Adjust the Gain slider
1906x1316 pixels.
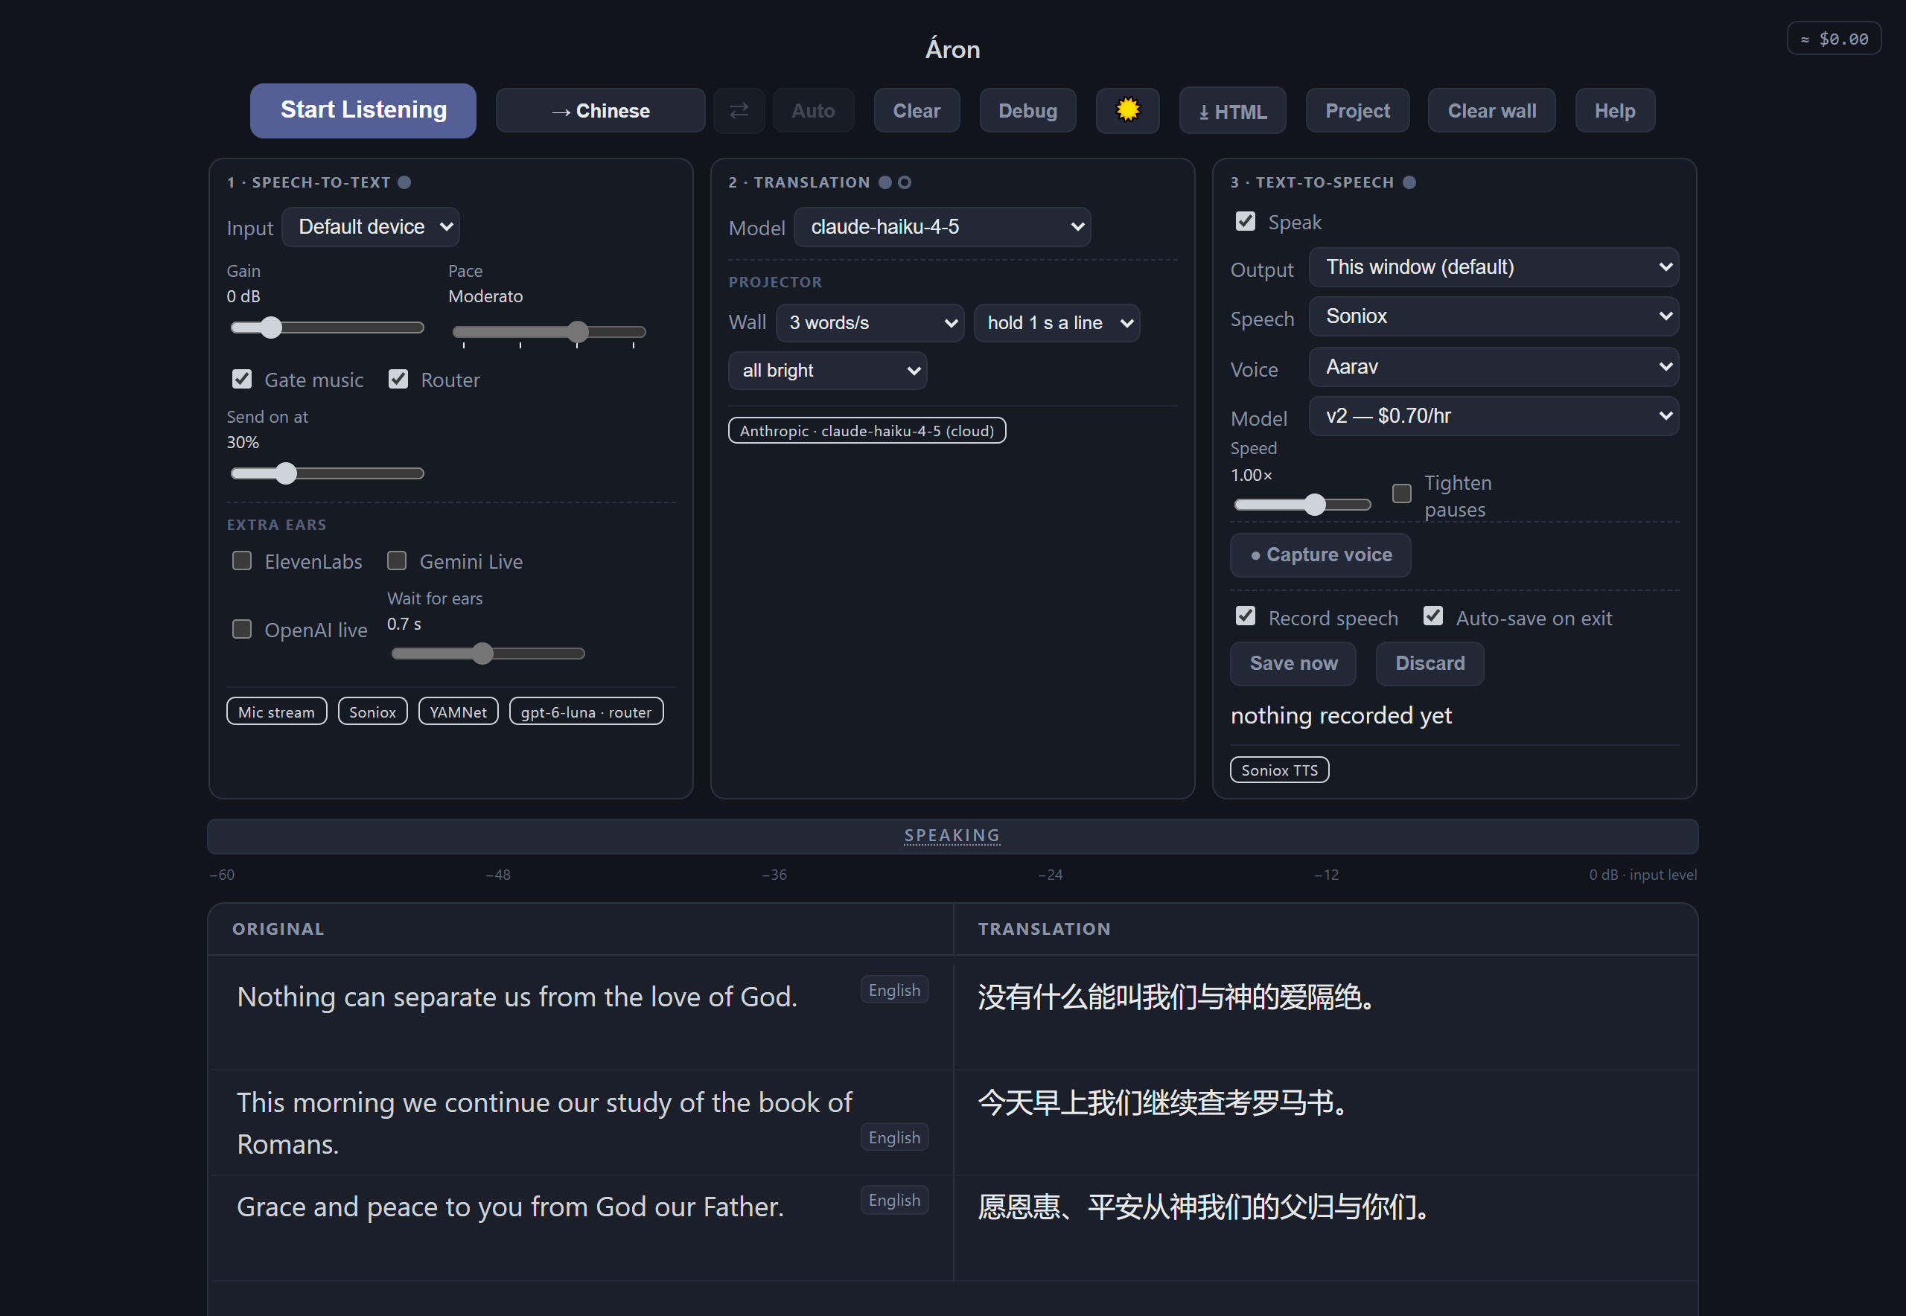pyautogui.click(x=328, y=328)
